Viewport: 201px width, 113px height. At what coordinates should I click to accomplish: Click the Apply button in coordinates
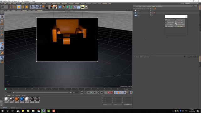click(x=128, y=105)
